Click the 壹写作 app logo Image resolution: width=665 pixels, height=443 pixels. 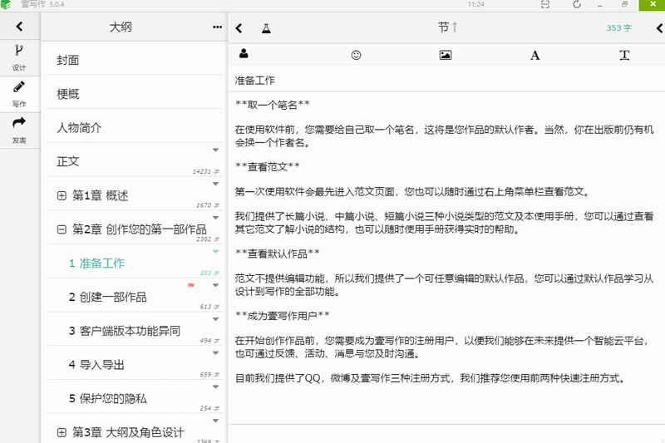pyautogui.click(x=6, y=4)
